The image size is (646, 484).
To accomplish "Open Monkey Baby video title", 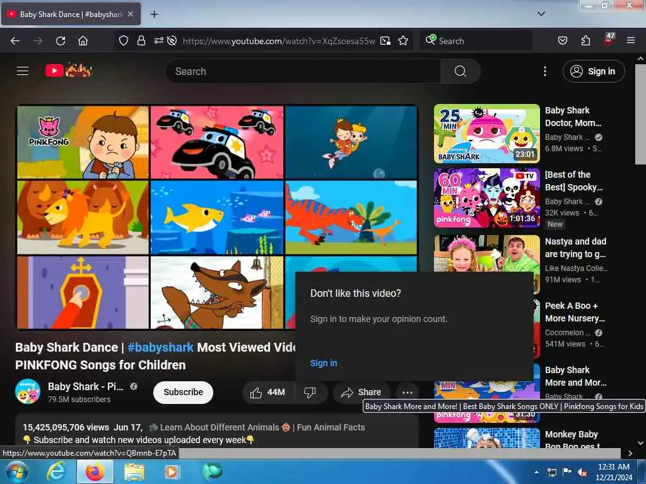I will pos(572,439).
